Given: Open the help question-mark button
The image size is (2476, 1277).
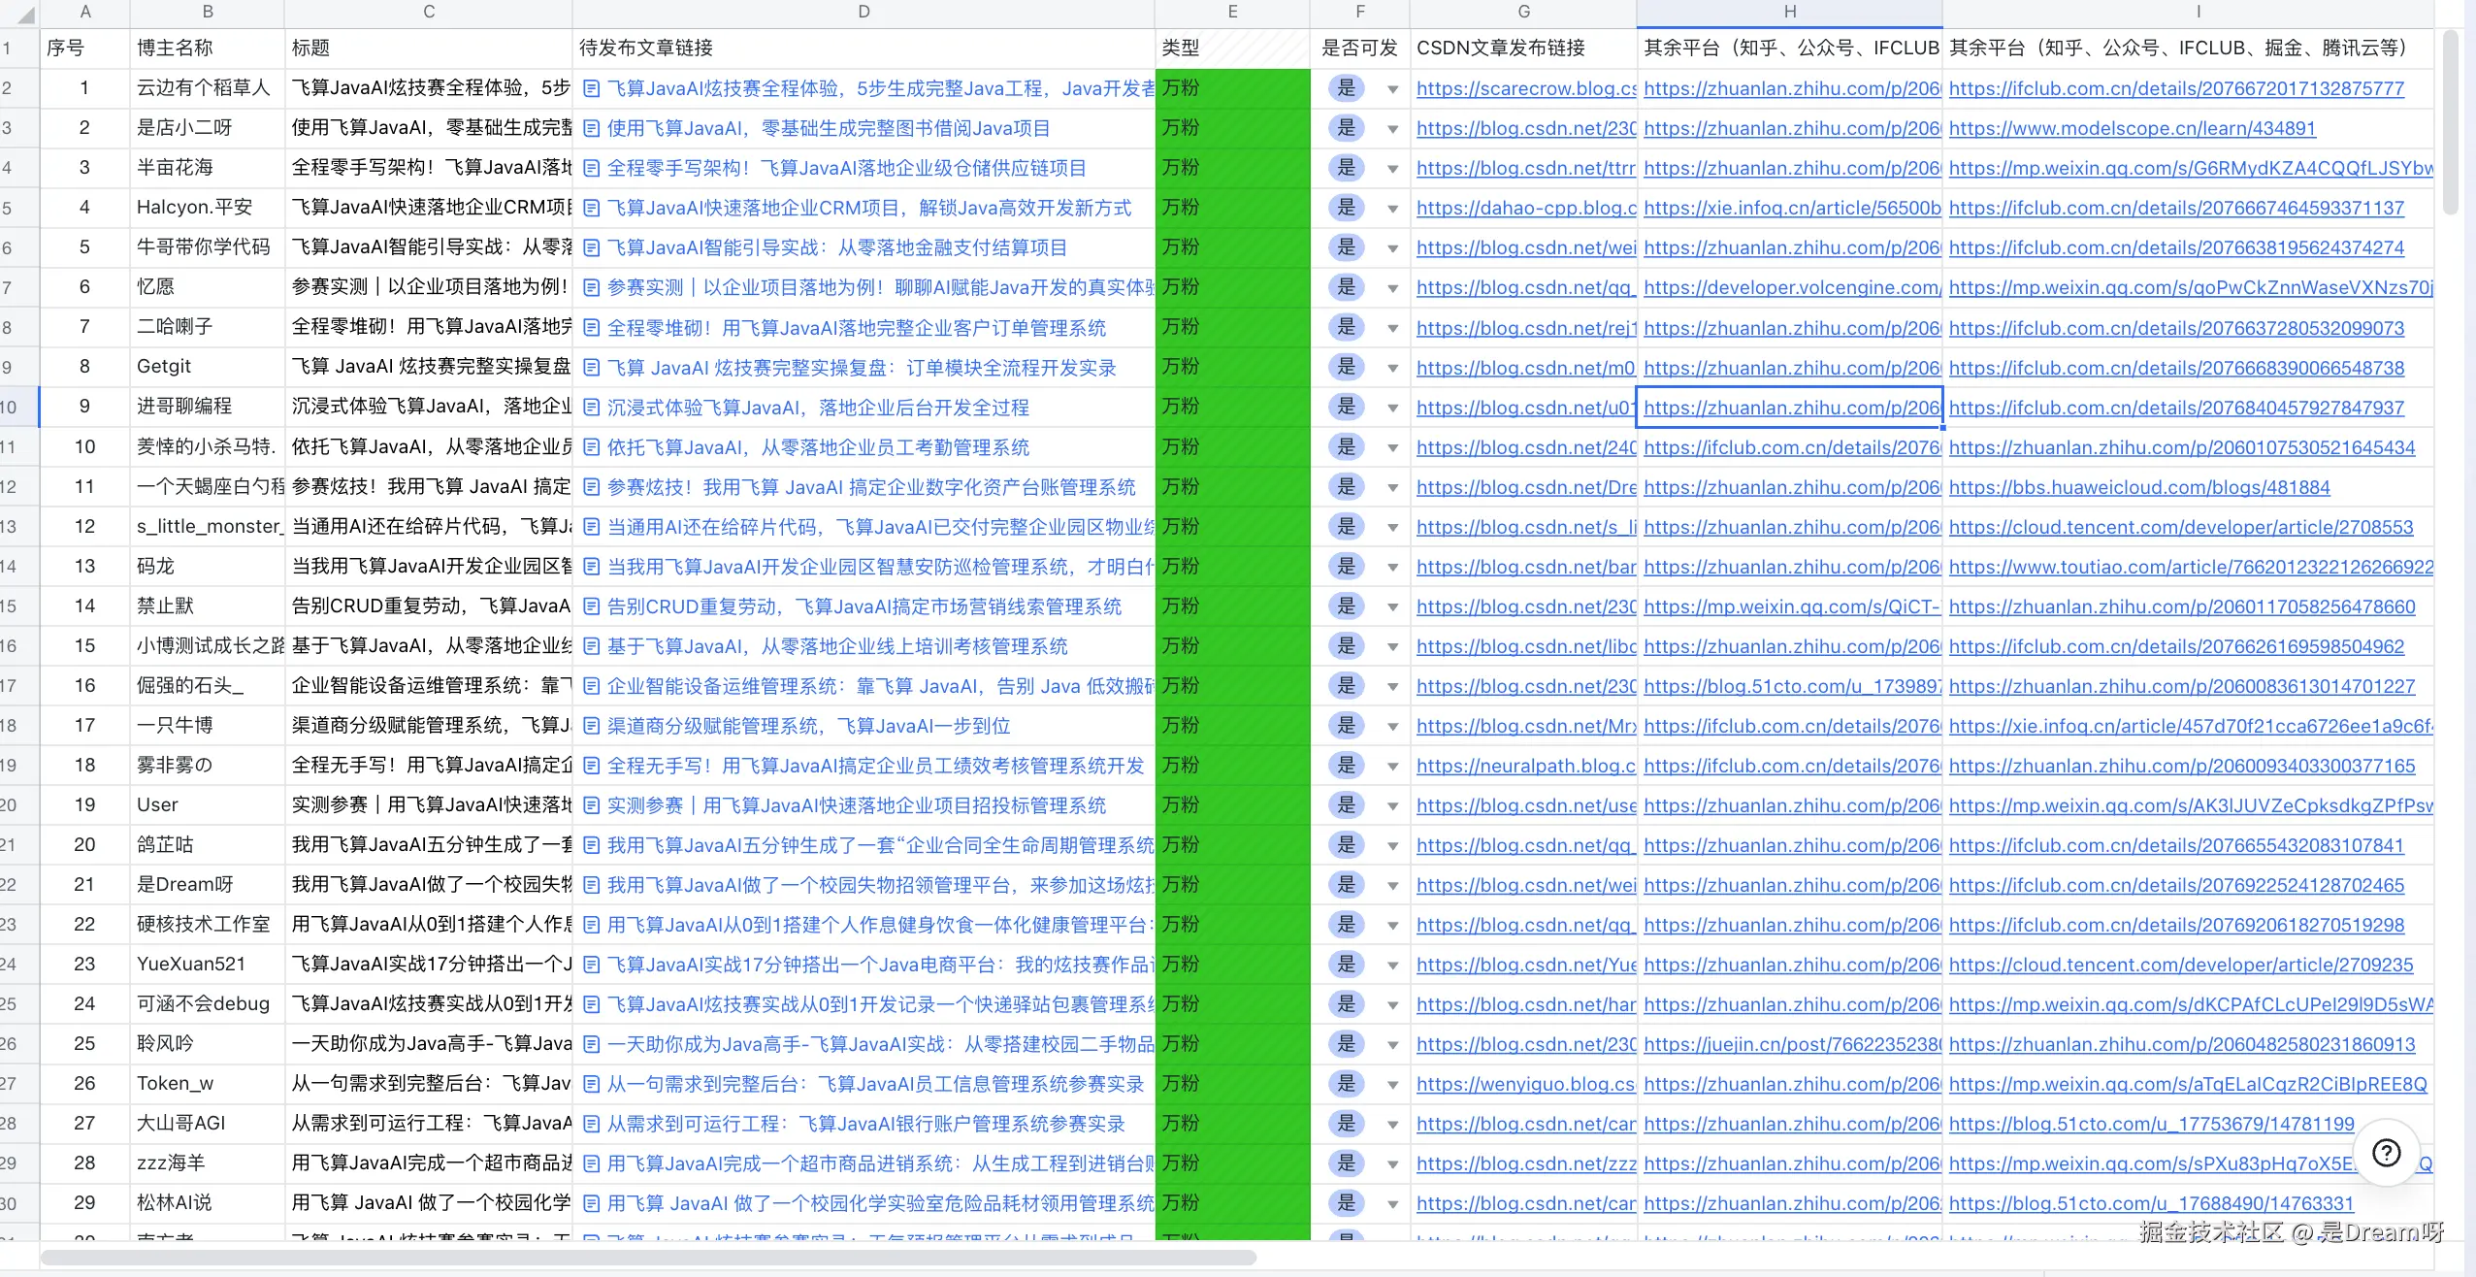Looking at the screenshot, I should click(2386, 1152).
